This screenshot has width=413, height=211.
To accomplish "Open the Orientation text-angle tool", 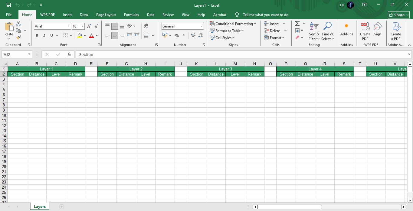I will pyautogui.click(x=130, y=26).
